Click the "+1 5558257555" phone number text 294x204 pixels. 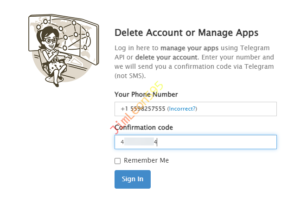point(142,109)
